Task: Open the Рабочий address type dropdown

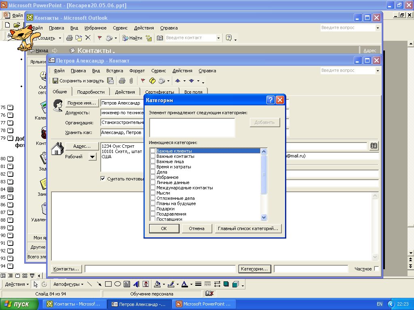Action: tap(92, 157)
